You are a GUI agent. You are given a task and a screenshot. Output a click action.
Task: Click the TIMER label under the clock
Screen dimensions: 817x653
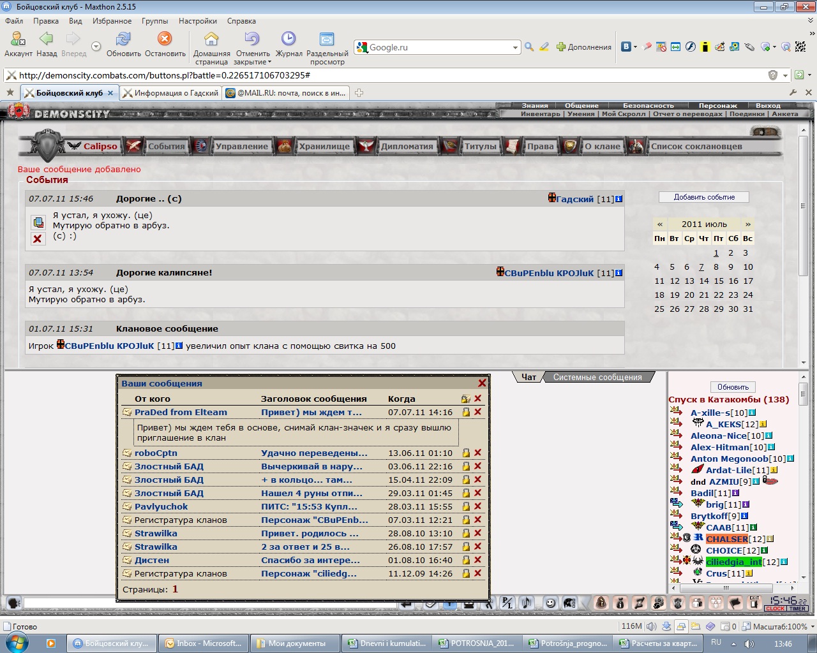click(x=798, y=608)
